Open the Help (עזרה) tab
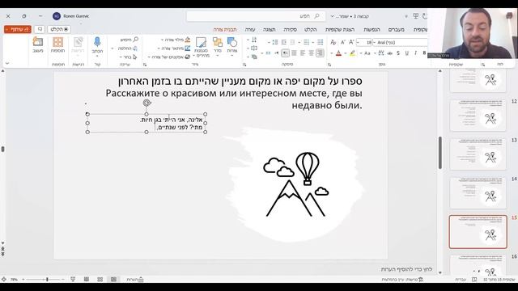 click(250, 29)
